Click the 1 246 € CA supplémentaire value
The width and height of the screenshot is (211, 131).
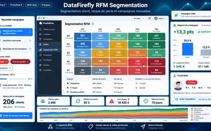pyautogui.click(x=179, y=66)
